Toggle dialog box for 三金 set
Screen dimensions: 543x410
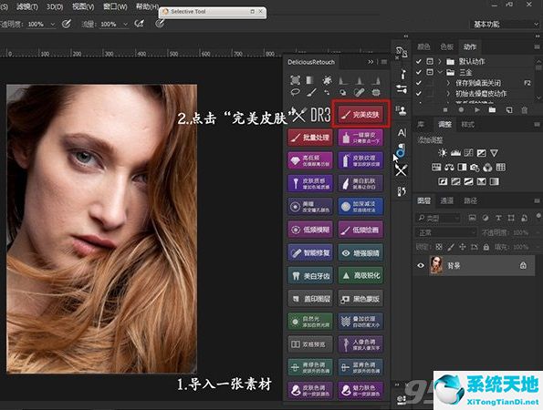(430, 72)
